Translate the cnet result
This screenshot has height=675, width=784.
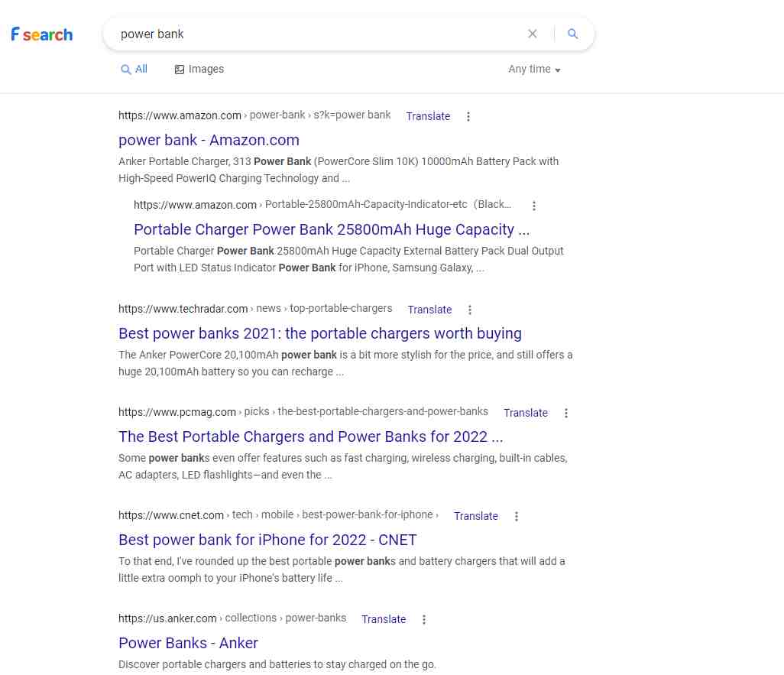coord(475,516)
